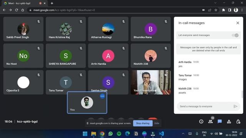This screenshot has width=246, height=138.
Task: Click the meeting code kcz-spkb-bgd text
Action: tap(27, 122)
